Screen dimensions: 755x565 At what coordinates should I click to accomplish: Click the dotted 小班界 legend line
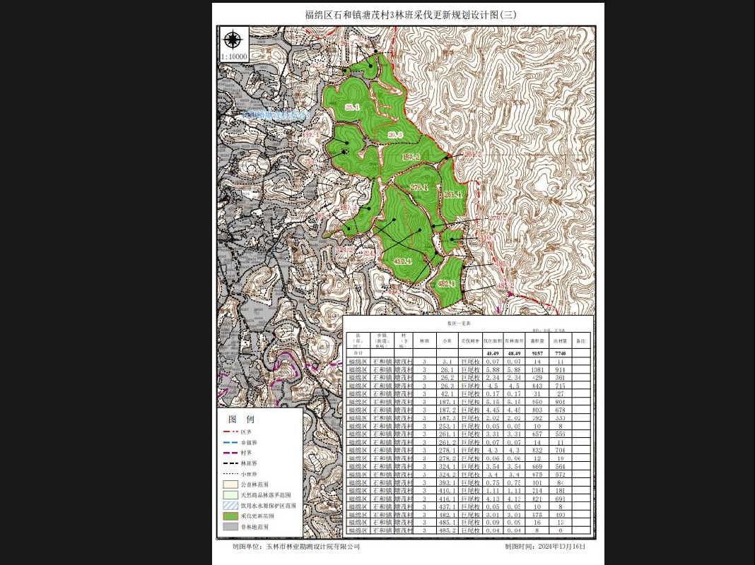[x=230, y=474]
